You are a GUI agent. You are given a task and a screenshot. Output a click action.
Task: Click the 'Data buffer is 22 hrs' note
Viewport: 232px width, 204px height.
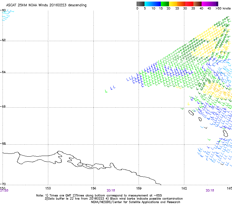(x=113, y=199)
